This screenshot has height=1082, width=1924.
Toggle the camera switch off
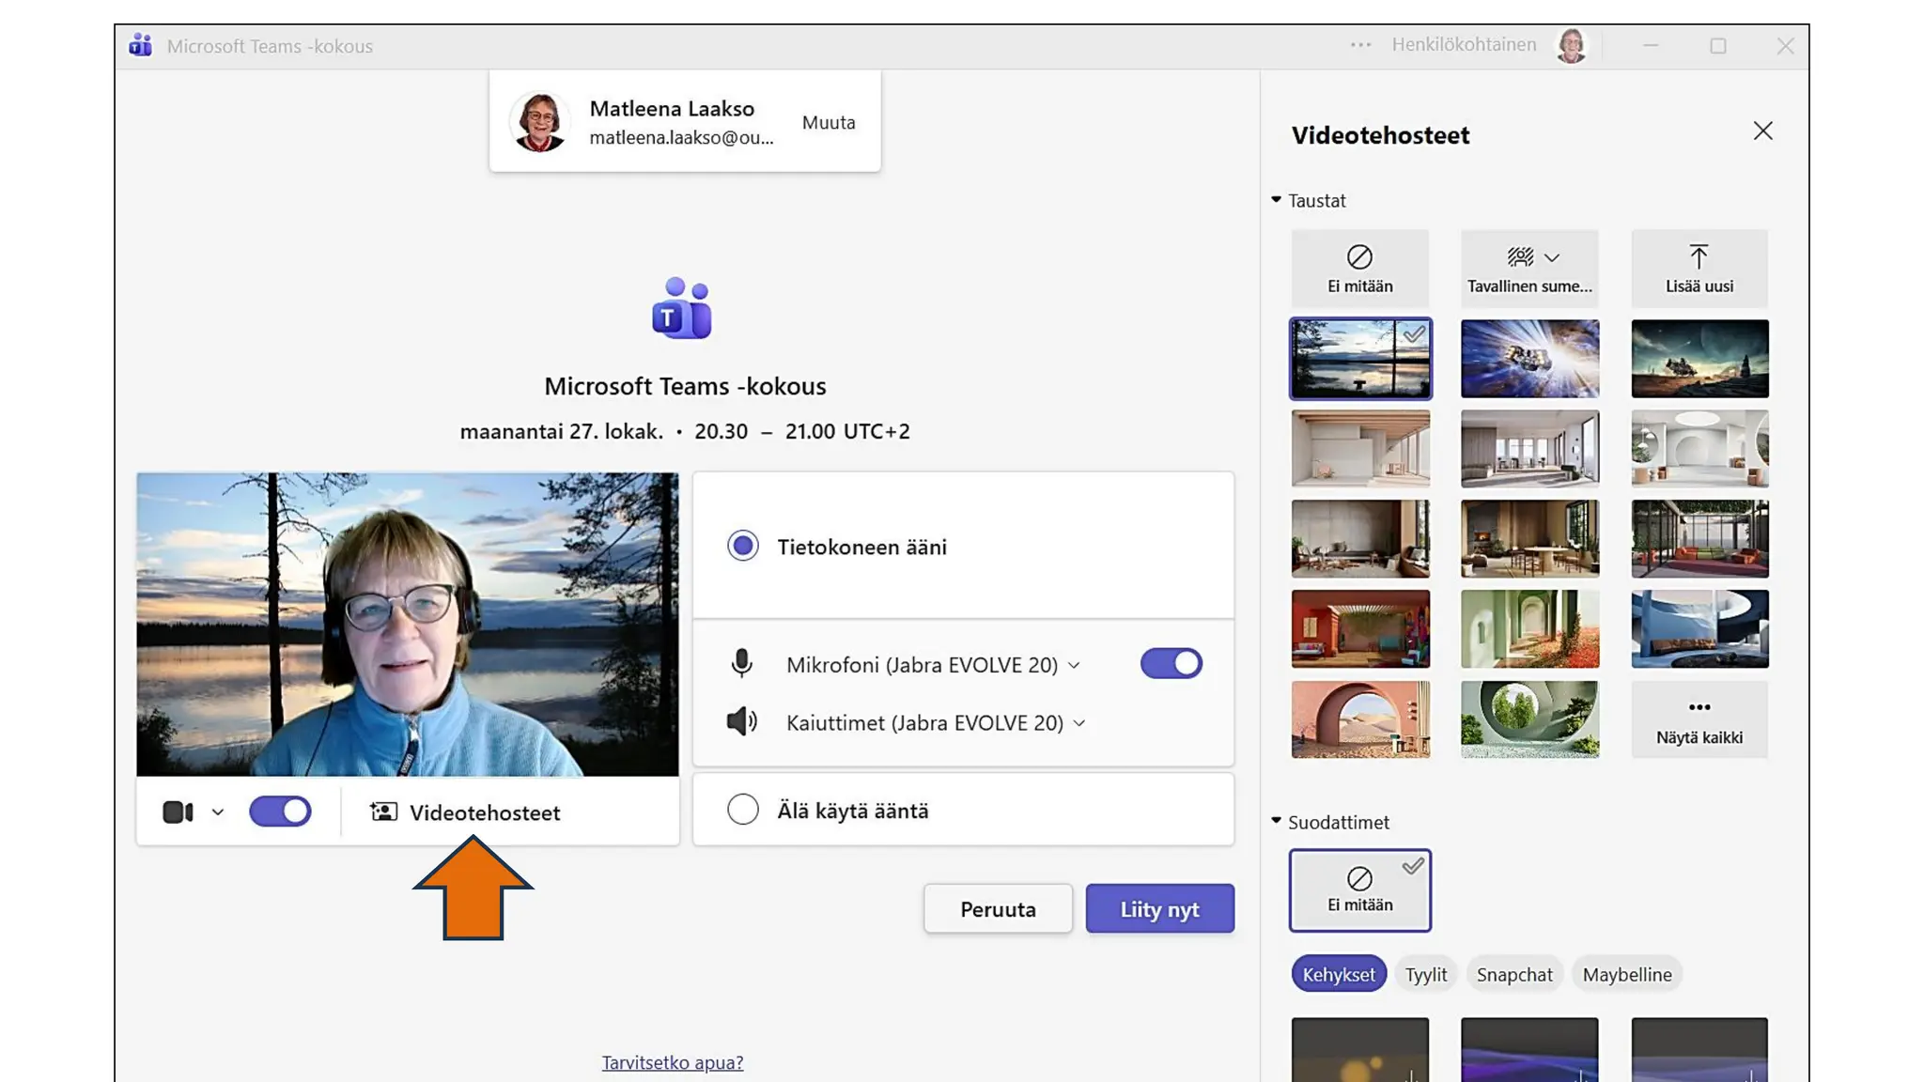pyautogui.click(x=280, y=811)
